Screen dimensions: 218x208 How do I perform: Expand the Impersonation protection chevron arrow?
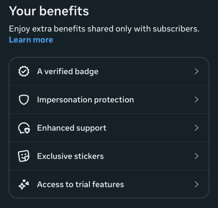click(196, 100)
